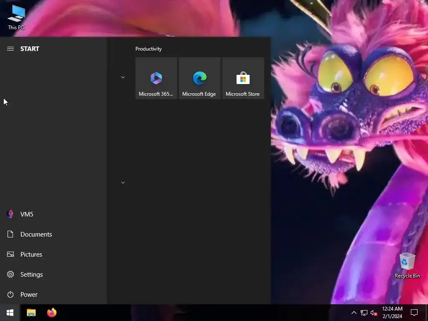
Task: Click the START heading text
Action: [x=30, y=49]
